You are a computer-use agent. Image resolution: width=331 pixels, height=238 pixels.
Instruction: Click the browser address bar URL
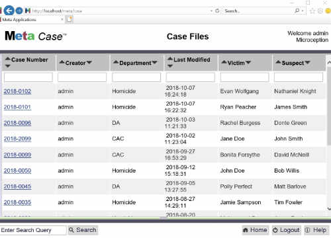pyautogui.click(x=57, y=11)
